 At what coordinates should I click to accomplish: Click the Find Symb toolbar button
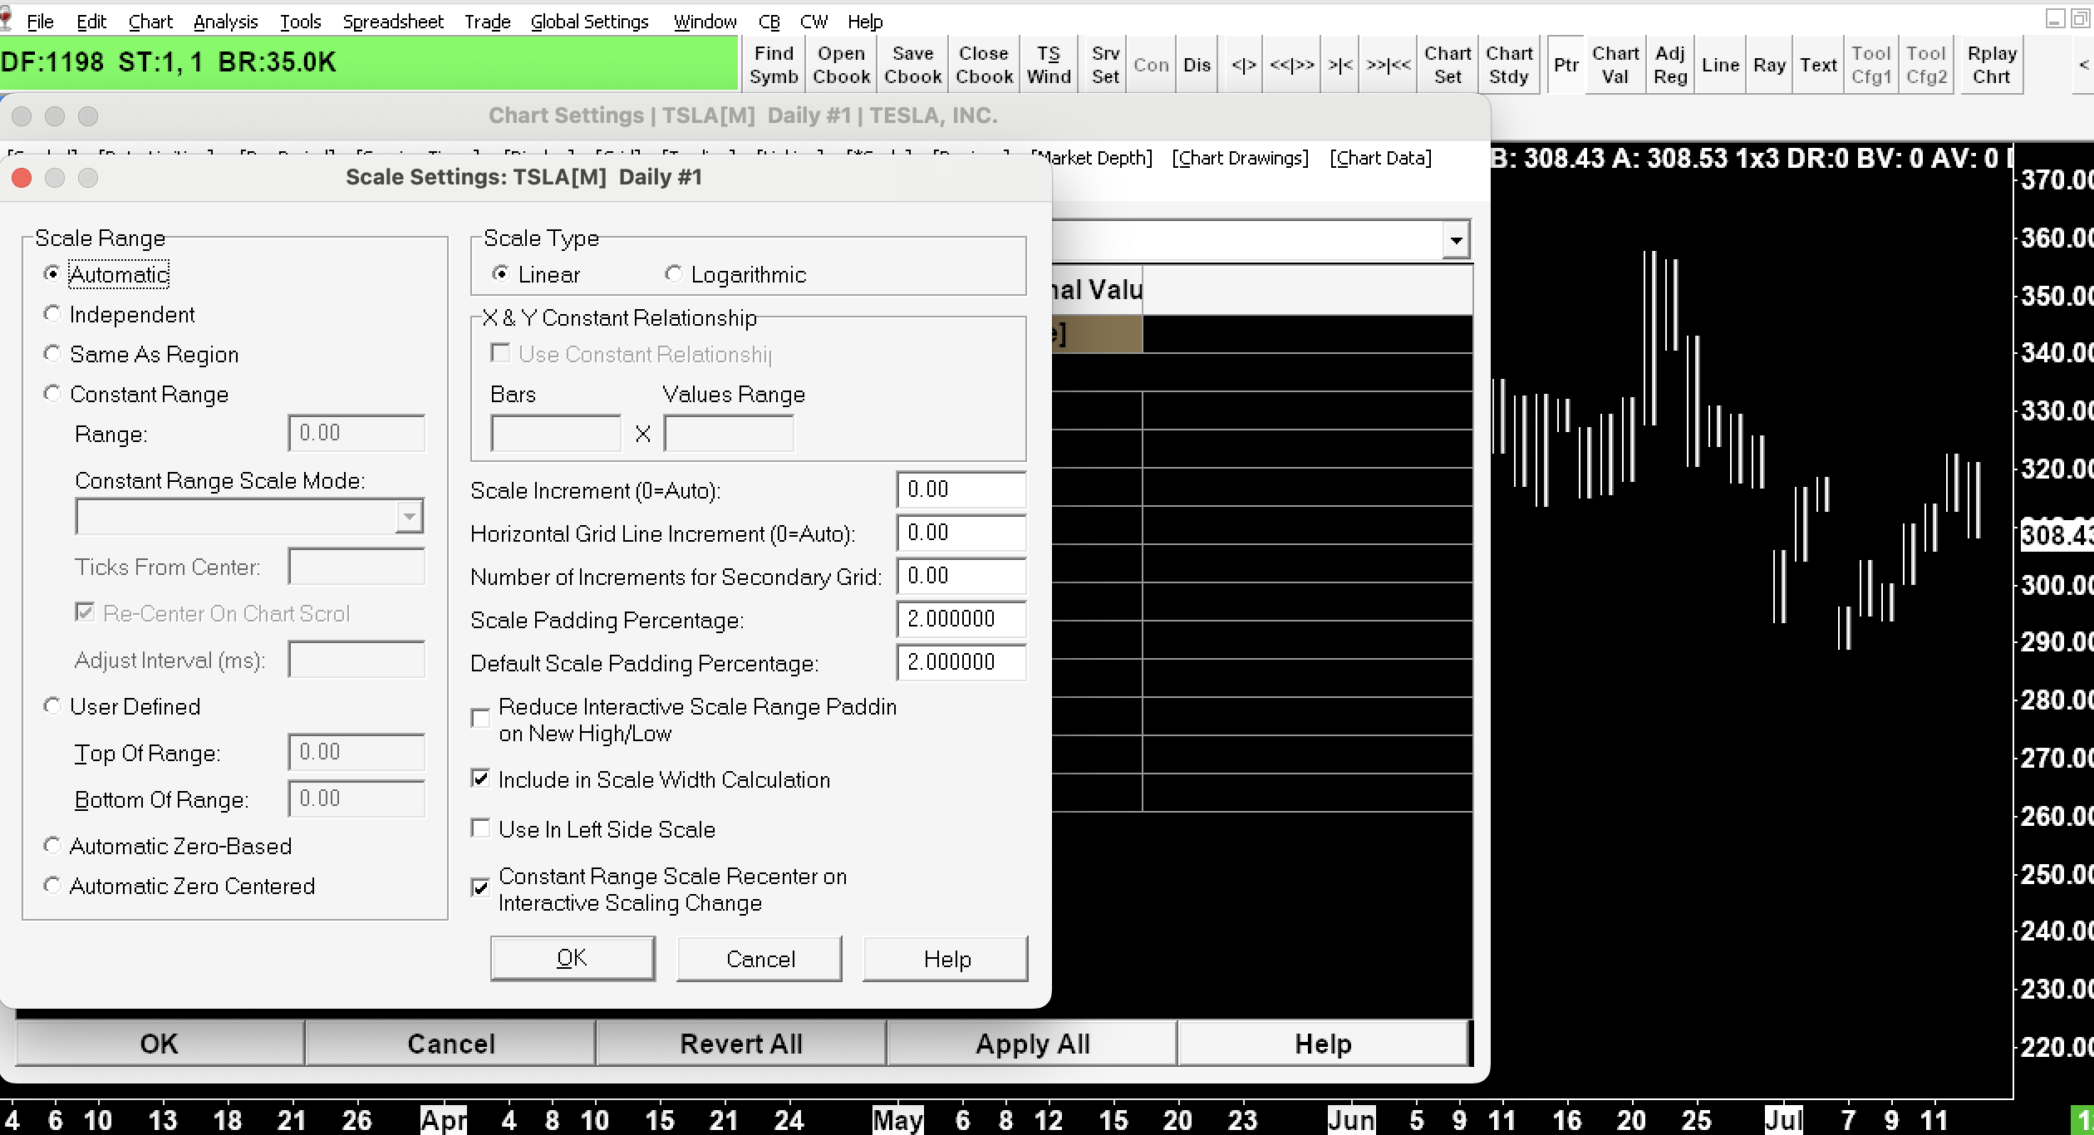pos(773,65)
